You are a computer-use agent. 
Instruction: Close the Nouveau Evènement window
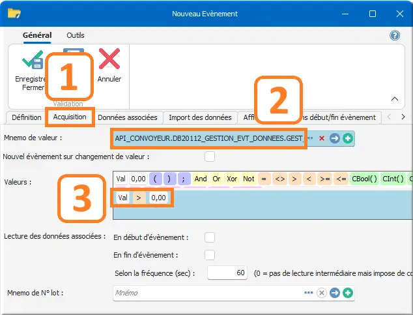[400, 14]
